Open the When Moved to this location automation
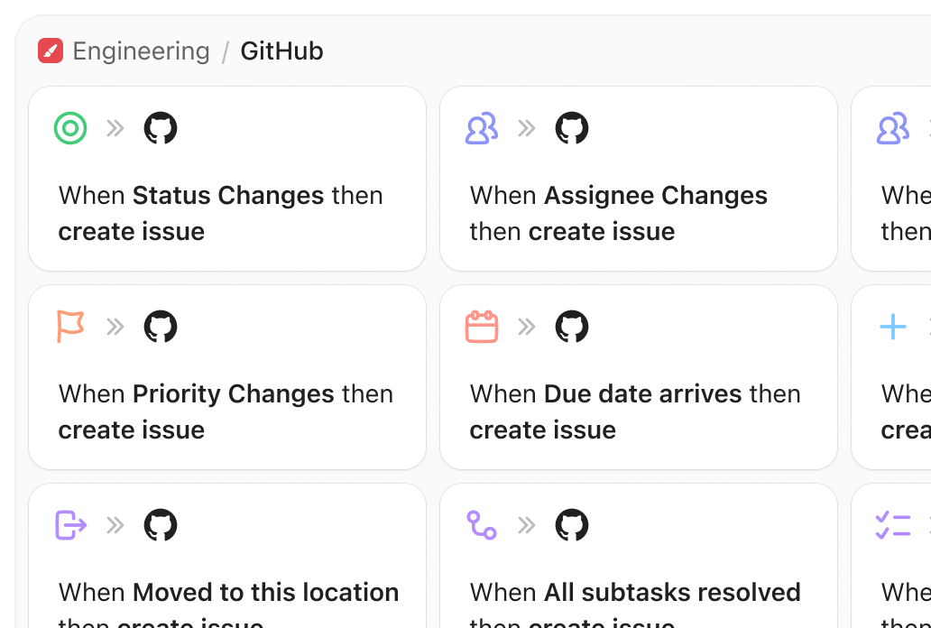The height and width of the screenshot is (628, 931). point(227,559)
